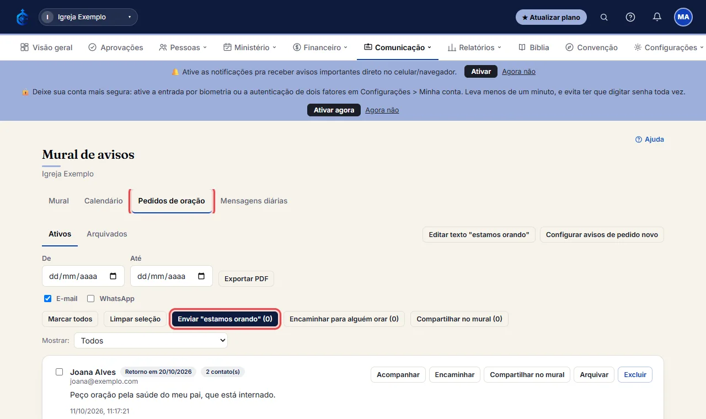Image resolution: width=706 pixels, height=419 pixels.
Task: Open Convenção section
Action: [591, 47]
